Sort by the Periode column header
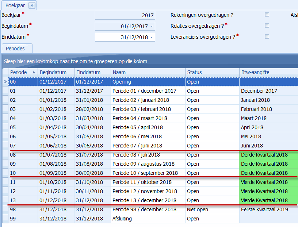 pos(20,72)
